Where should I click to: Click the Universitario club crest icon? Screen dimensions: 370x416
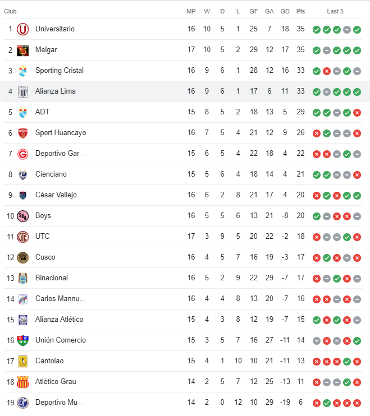(x=22, y=29)
